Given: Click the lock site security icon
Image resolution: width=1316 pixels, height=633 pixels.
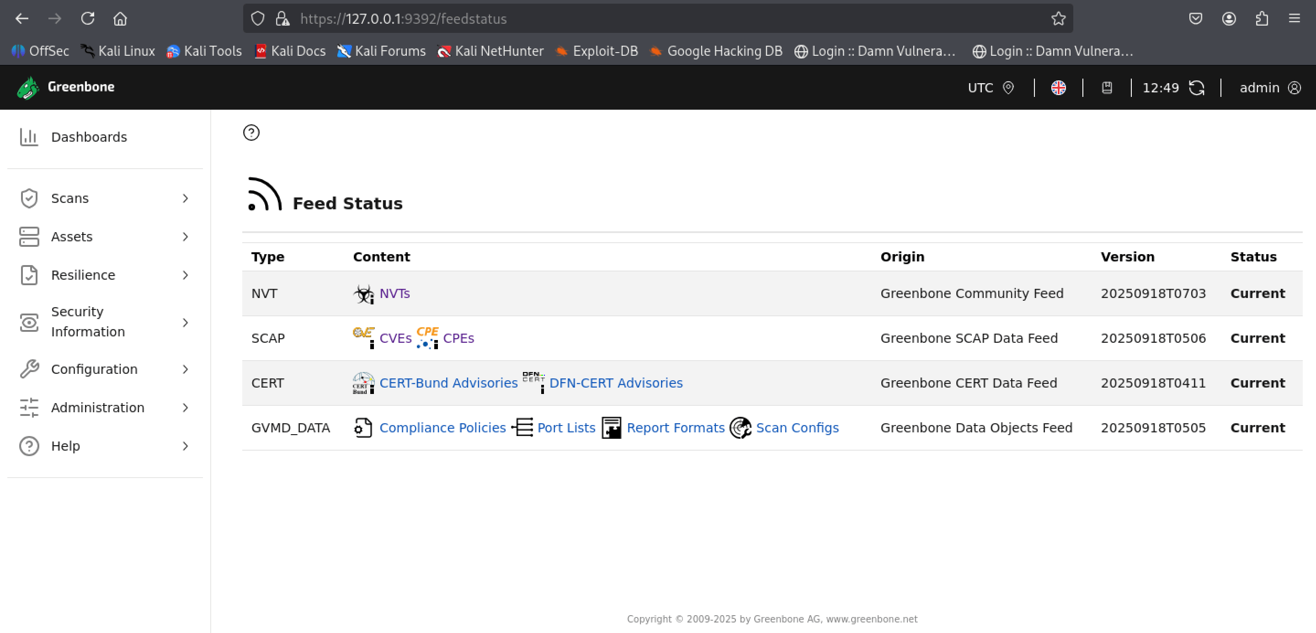Looking at the screenshot, I should [x=282, y=19].
